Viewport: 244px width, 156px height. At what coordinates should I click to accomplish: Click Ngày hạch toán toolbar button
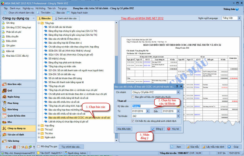(77, 13)
